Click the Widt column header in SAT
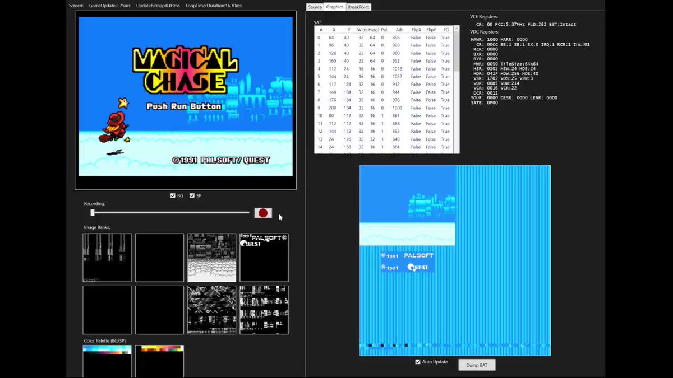This screenshot has width=673, height=378. 362,30
